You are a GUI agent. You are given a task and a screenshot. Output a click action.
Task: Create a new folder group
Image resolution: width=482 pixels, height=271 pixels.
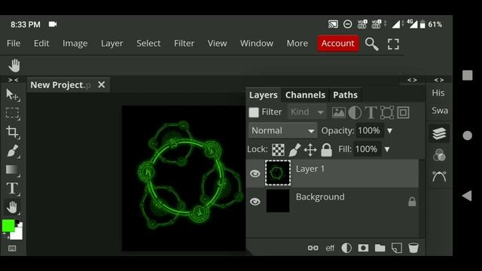(x=380, y=248)
